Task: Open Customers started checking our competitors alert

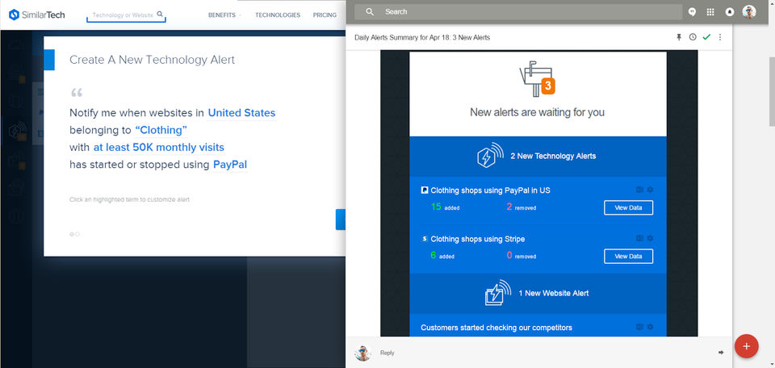Action: (496, 328)
